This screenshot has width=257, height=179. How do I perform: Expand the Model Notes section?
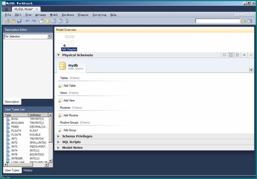pyautogui.click(x=58, y=148)
